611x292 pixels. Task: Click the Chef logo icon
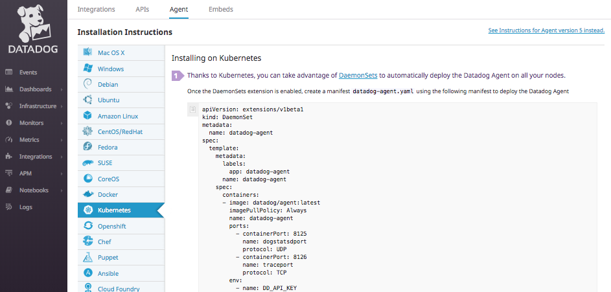pos(87,241)
